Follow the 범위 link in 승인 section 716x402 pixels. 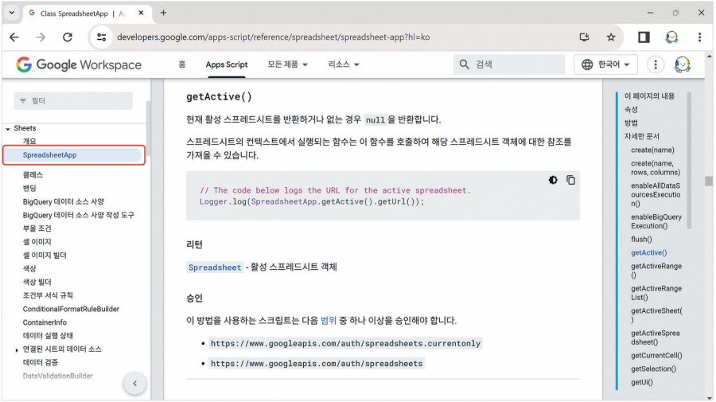coord(329,320)
